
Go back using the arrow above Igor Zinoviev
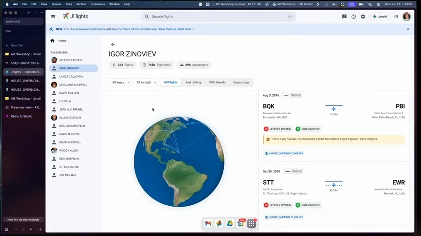pyautogui.click(x=113, y=45)
